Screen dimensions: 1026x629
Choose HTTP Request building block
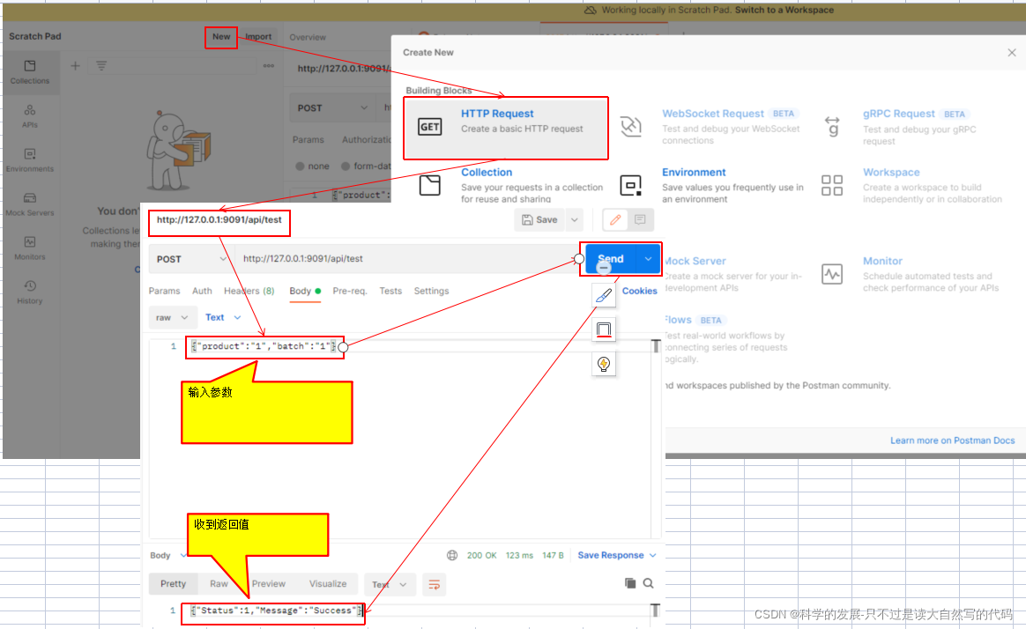(506, 128)
